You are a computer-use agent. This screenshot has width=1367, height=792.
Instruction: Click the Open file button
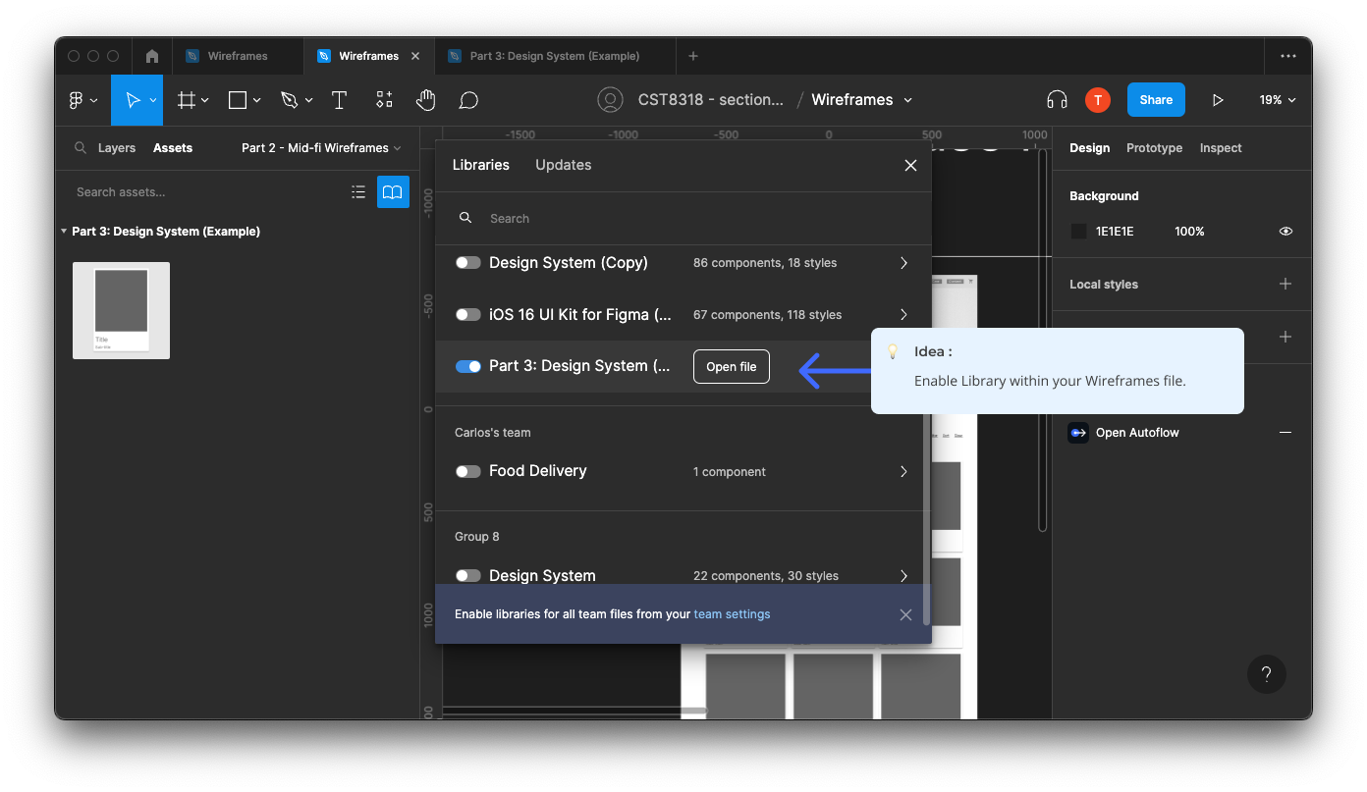click(x=731, y=366)
